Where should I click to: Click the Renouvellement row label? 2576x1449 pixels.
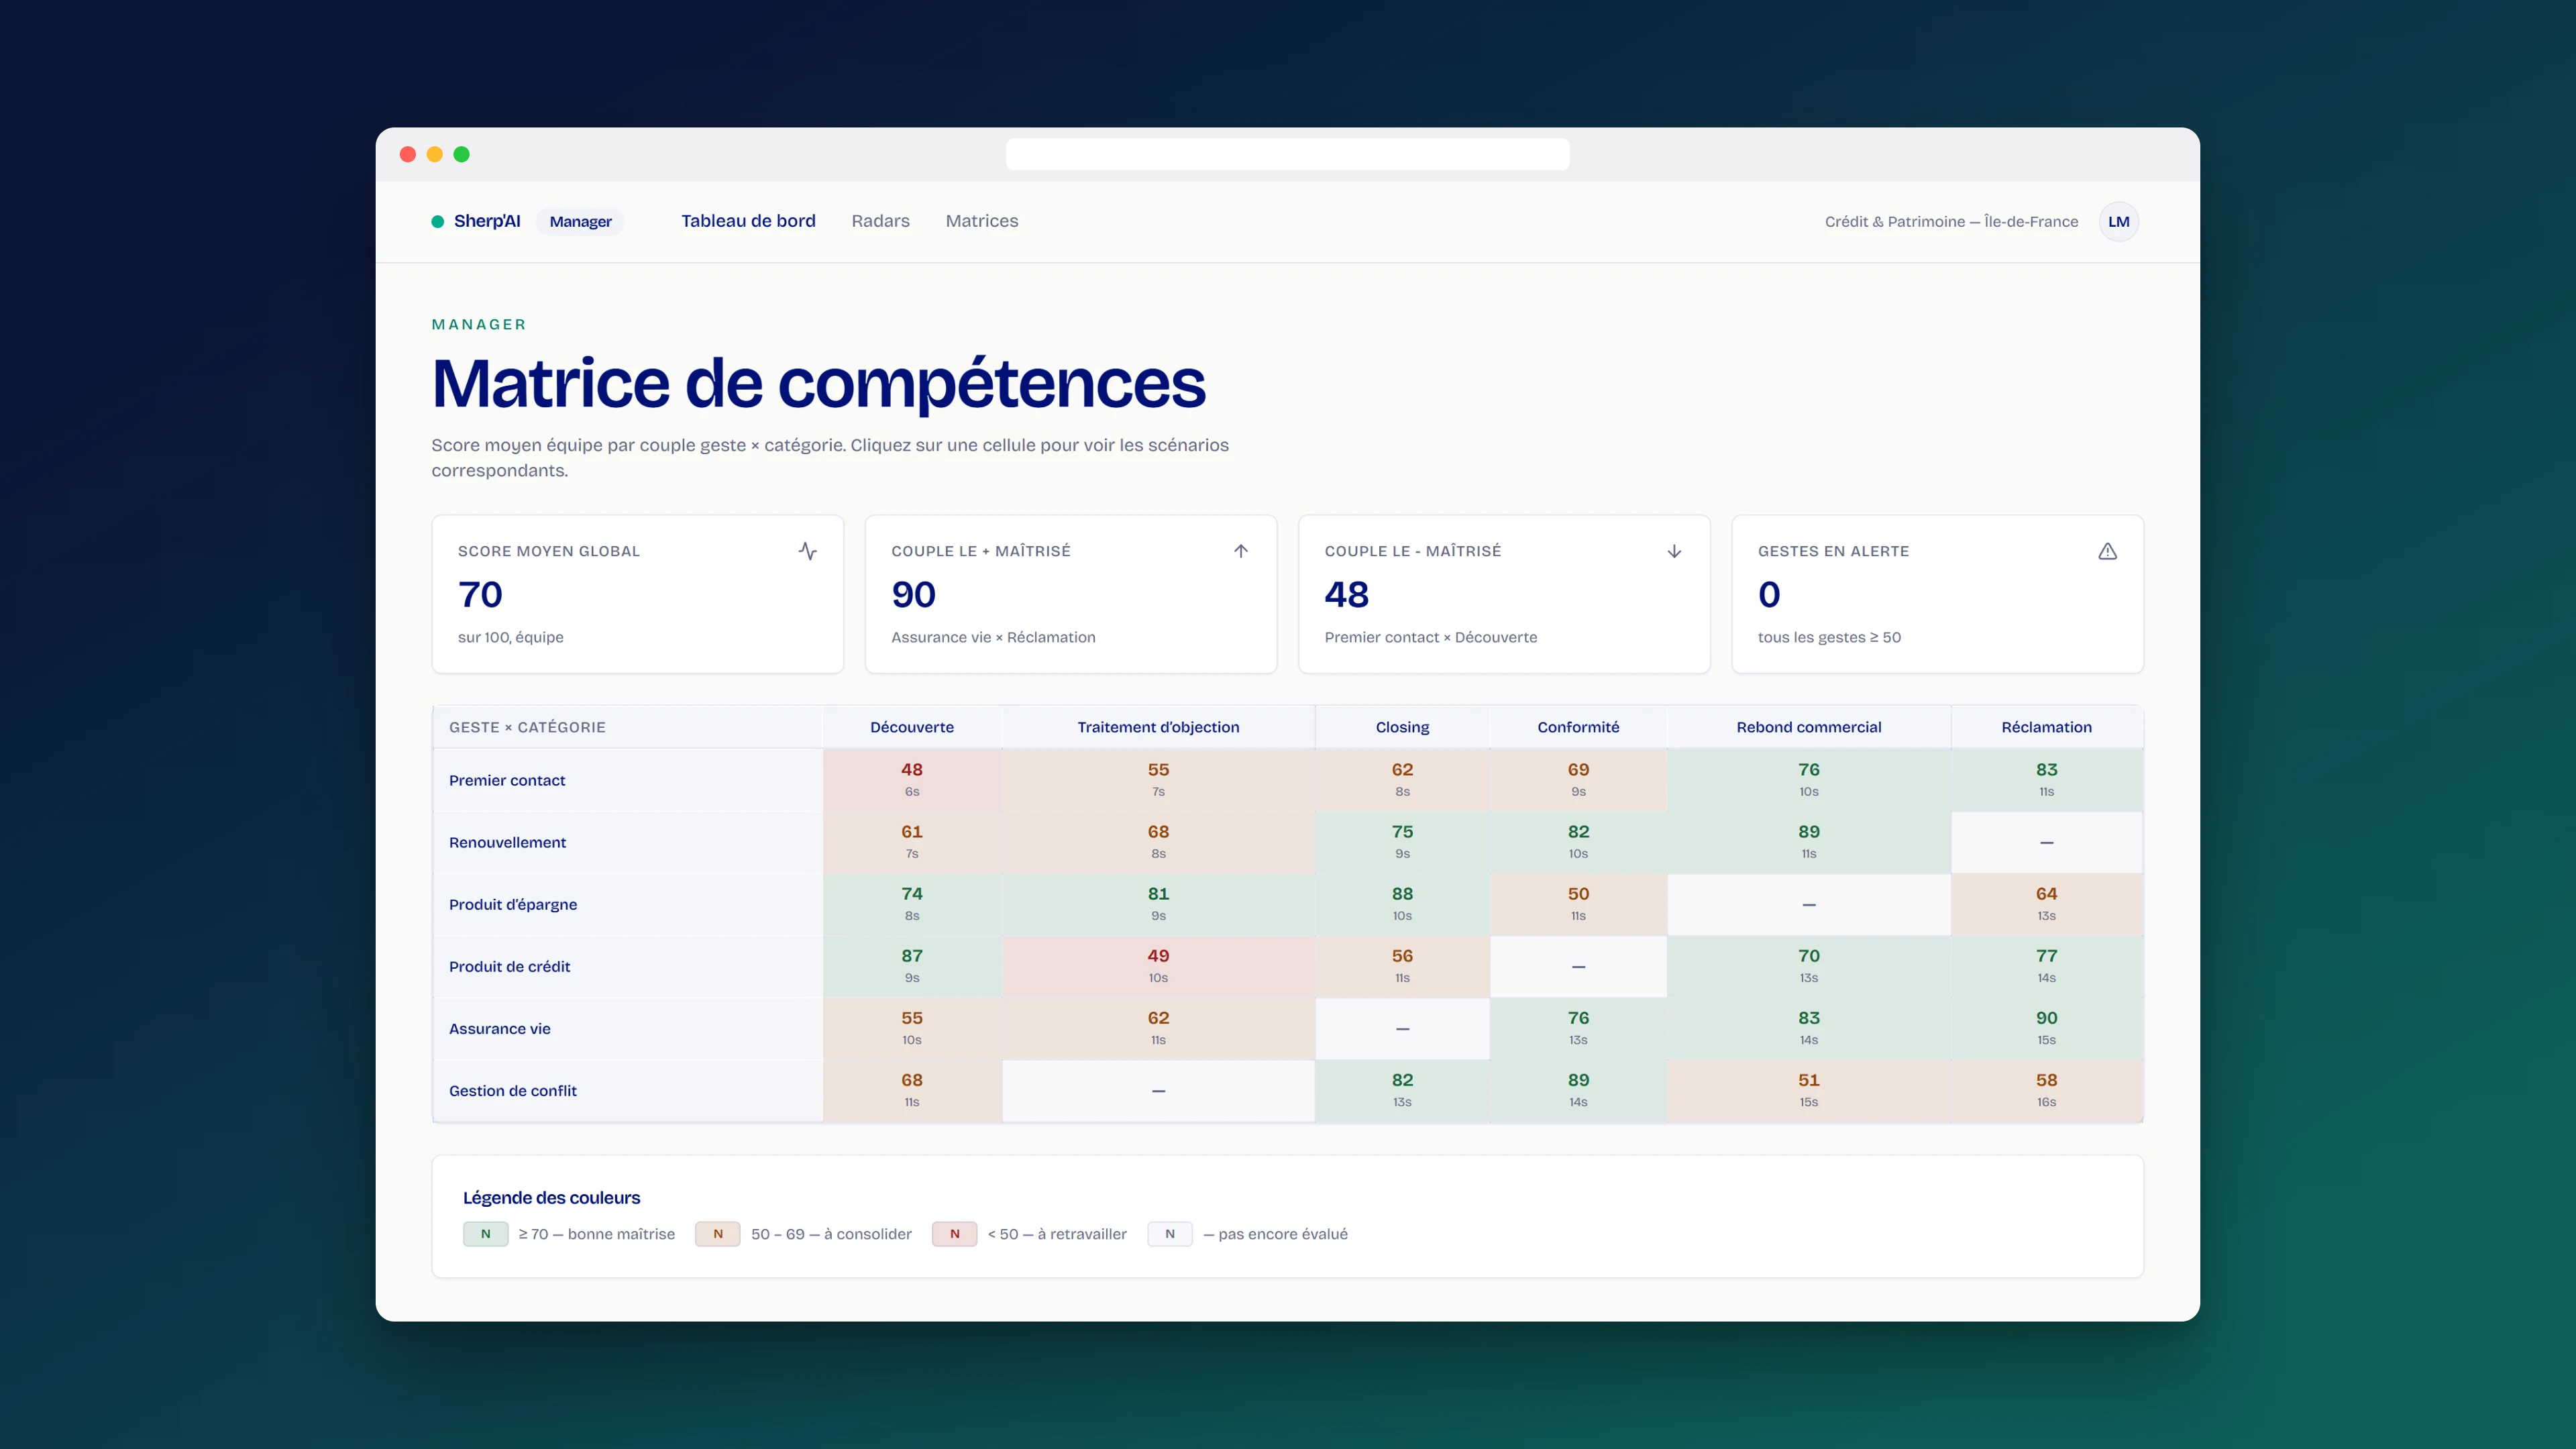[507, 842]
